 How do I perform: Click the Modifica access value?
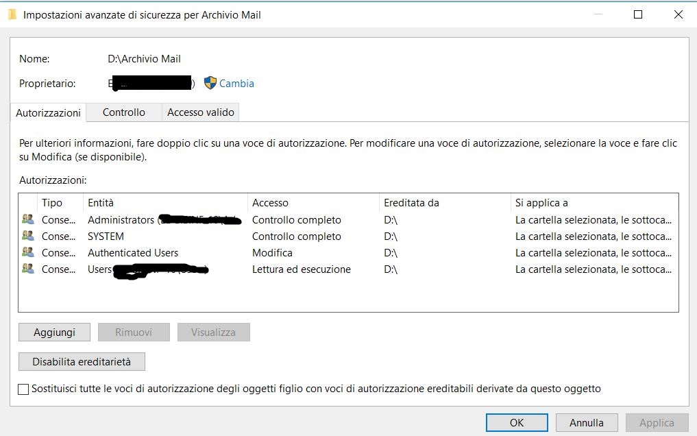click(272, 253)
